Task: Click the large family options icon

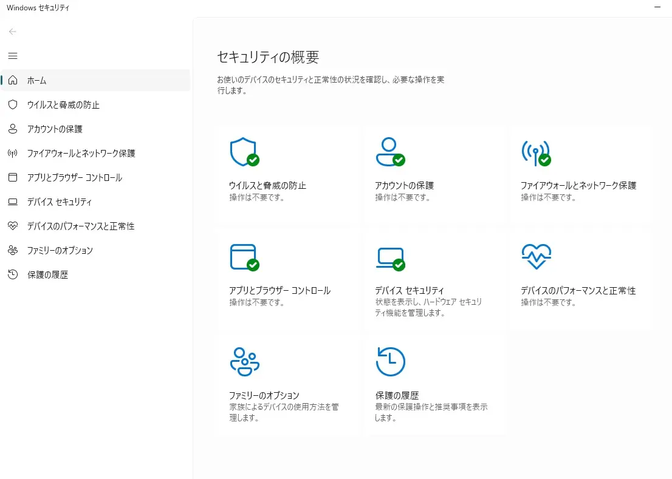Action: 245,362
